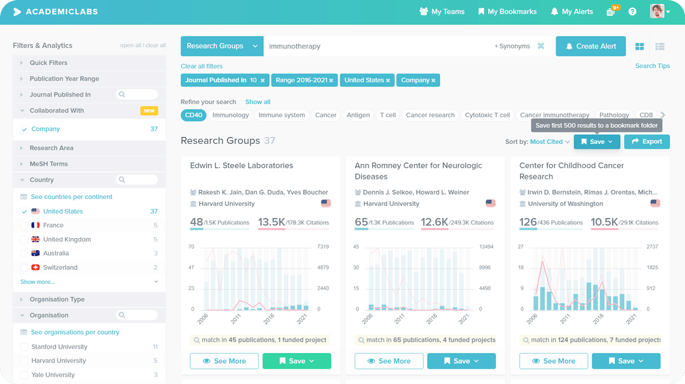Switch to grid view layout
The image size is (685, 384).
(x=639, y=46)
